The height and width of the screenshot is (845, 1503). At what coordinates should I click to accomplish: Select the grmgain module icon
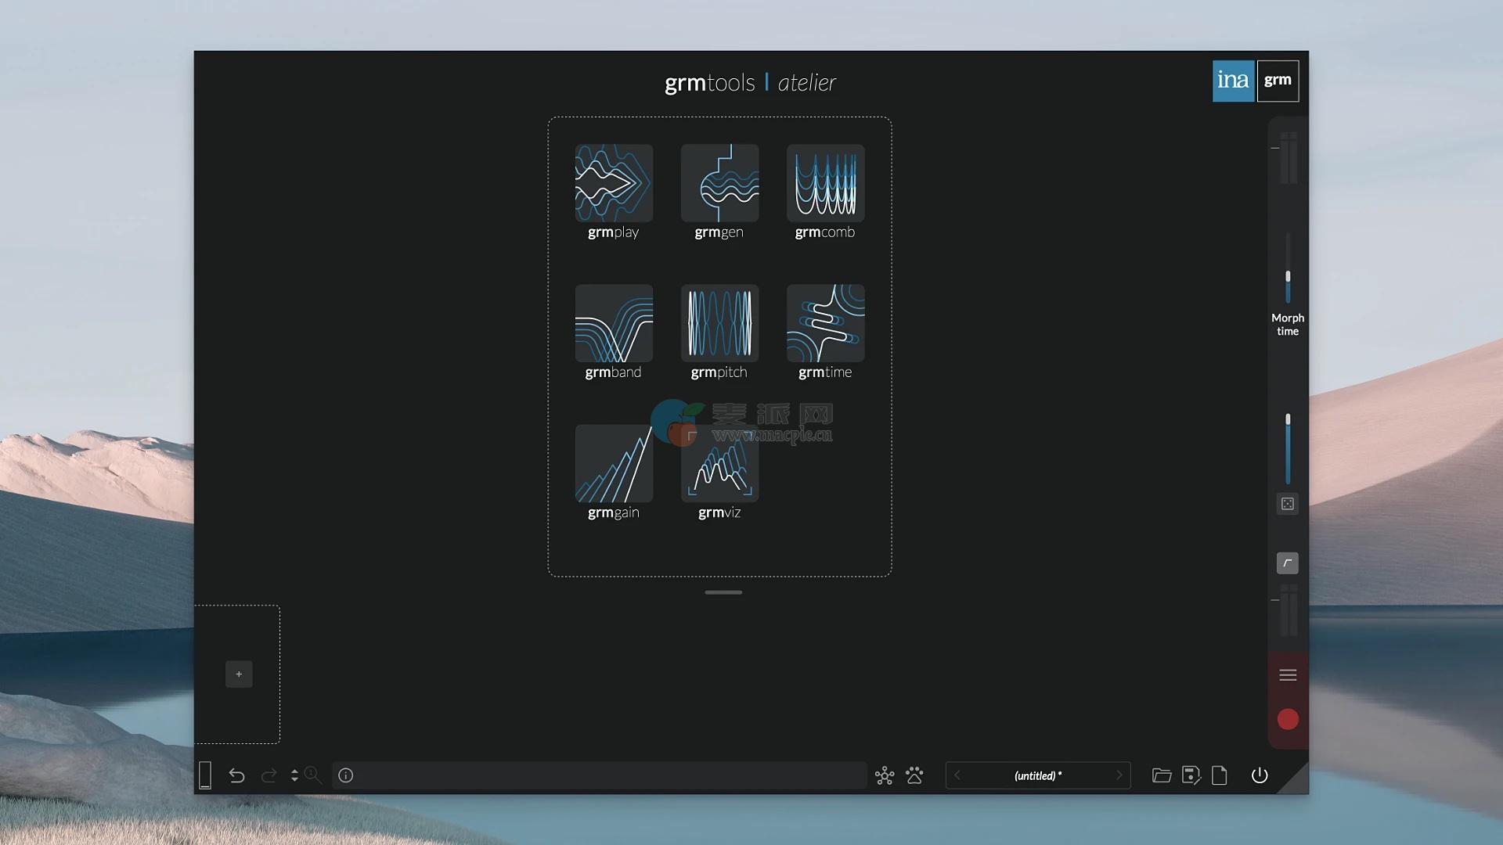[614, 463]
